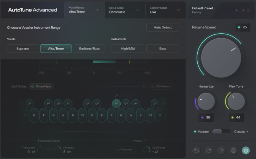256x159 pixels.
Task: Open the preset list hamburger menu
Action: (248, 10)
